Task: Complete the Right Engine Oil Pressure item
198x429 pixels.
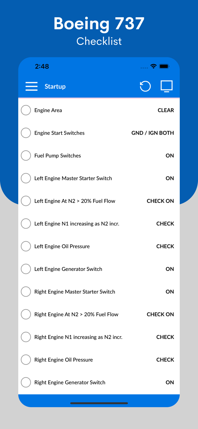Action: click(26, 360)
